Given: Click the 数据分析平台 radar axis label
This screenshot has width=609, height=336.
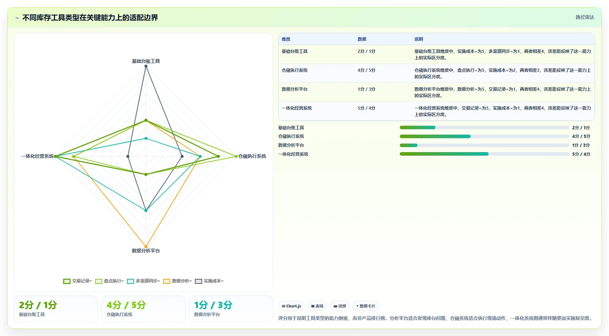Looking at the screenshot, I should [x=146, y=251].
